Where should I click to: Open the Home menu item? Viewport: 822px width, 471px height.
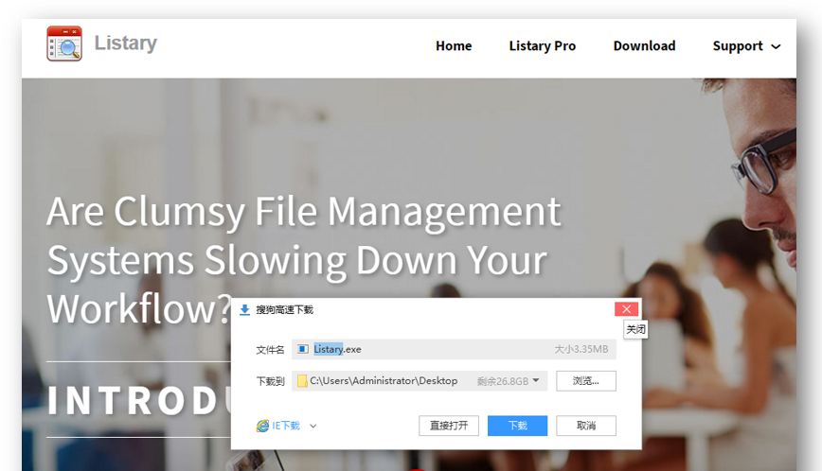(x=454, y=46)
